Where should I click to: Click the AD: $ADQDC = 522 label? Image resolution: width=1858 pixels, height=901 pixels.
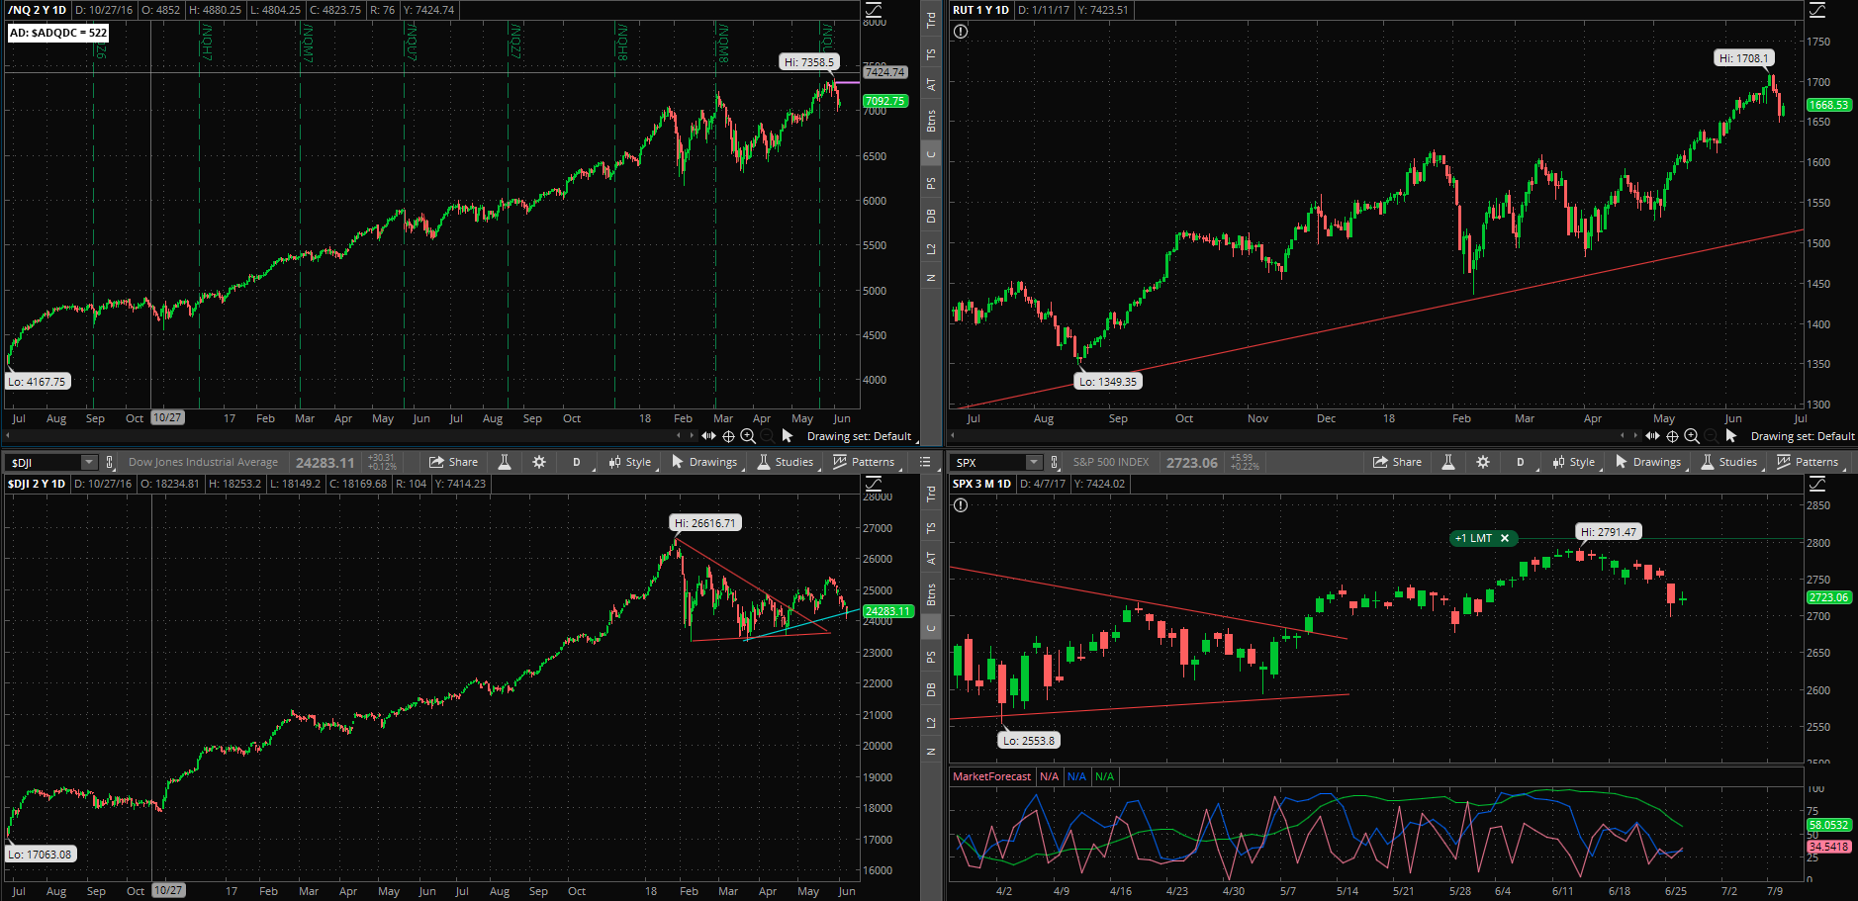coord(58,33)
